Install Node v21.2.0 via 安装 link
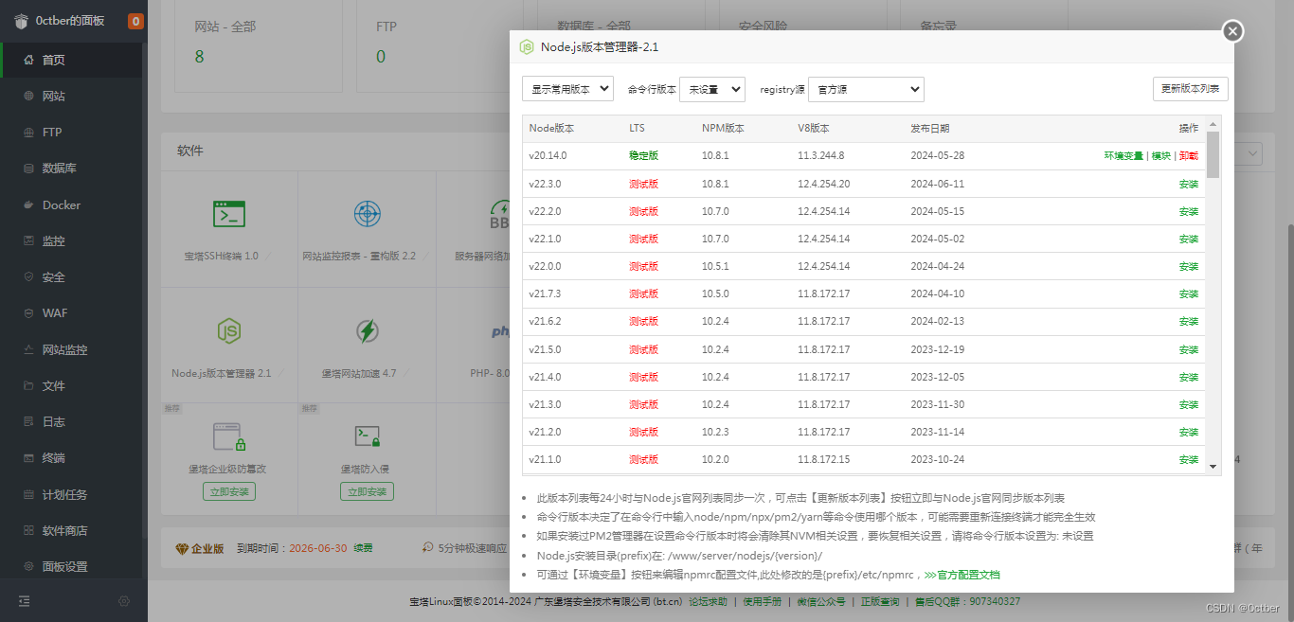 tap(1189, 432)
